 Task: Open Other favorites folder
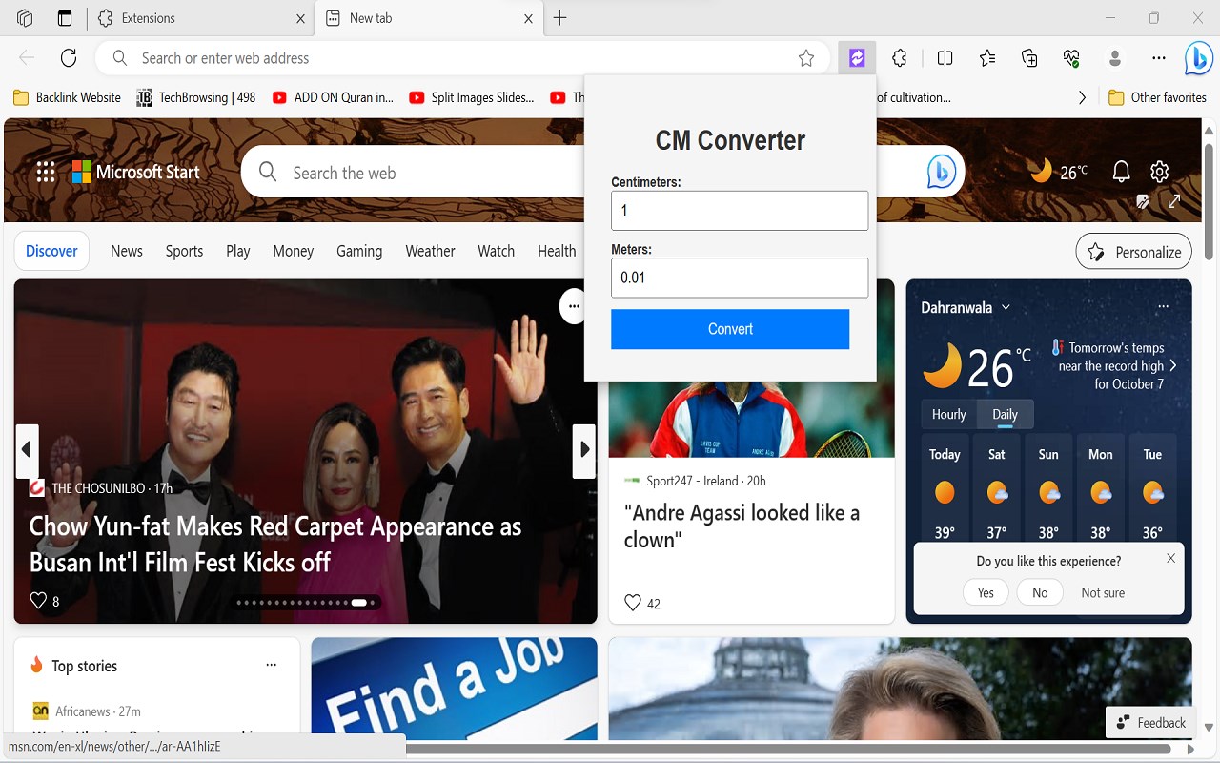click(x=1157, y=97)
